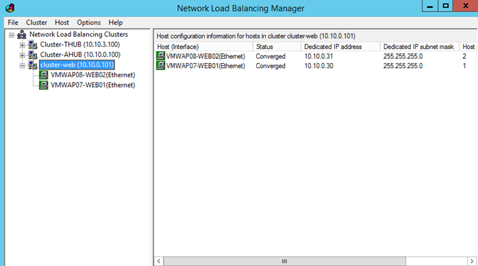Click the 10.10.0.31 IP address cell
This screenshot has height=266, width=478.
(x=319, y=56)
